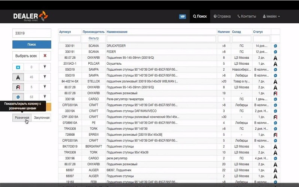
Task: Click supplier icon in DRUCKFEDER row
Action: (x=275, y=46)
